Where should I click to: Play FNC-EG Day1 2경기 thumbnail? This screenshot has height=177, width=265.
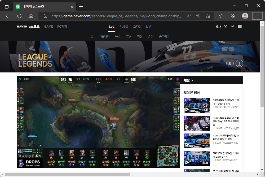click(x=197, y=158)
